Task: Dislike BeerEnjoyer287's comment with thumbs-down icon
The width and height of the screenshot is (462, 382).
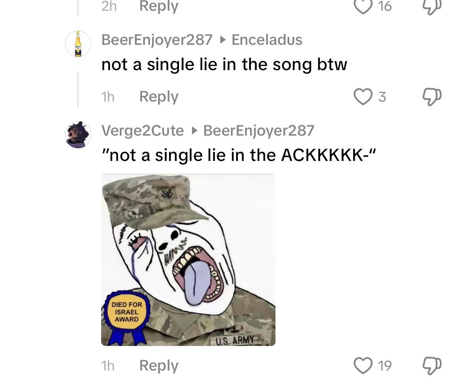Action: point(432,97)
